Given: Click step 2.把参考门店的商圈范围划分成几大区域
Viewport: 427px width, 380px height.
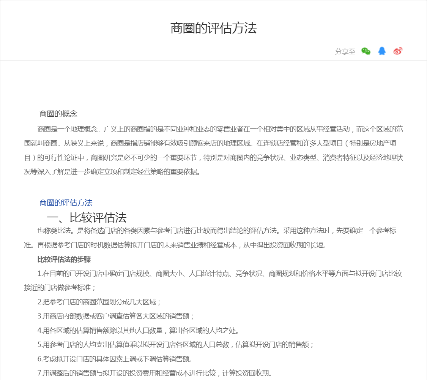Looking at the screenshot, I should [x=99, y=302].
